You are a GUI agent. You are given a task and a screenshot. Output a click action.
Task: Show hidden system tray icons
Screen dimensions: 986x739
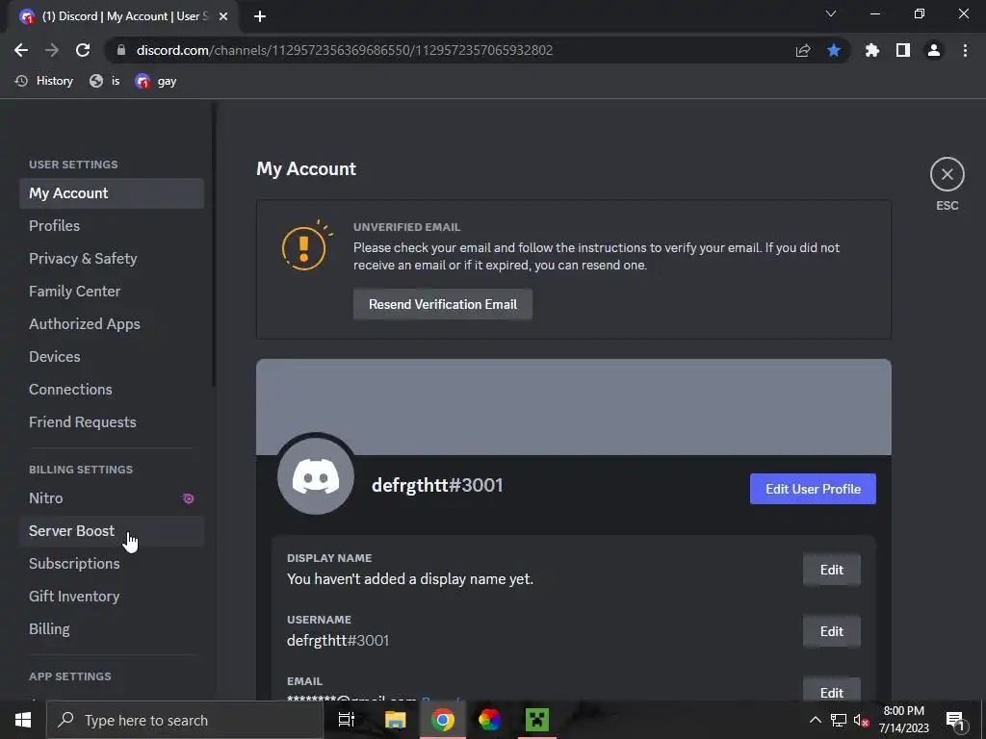[815, 720]
